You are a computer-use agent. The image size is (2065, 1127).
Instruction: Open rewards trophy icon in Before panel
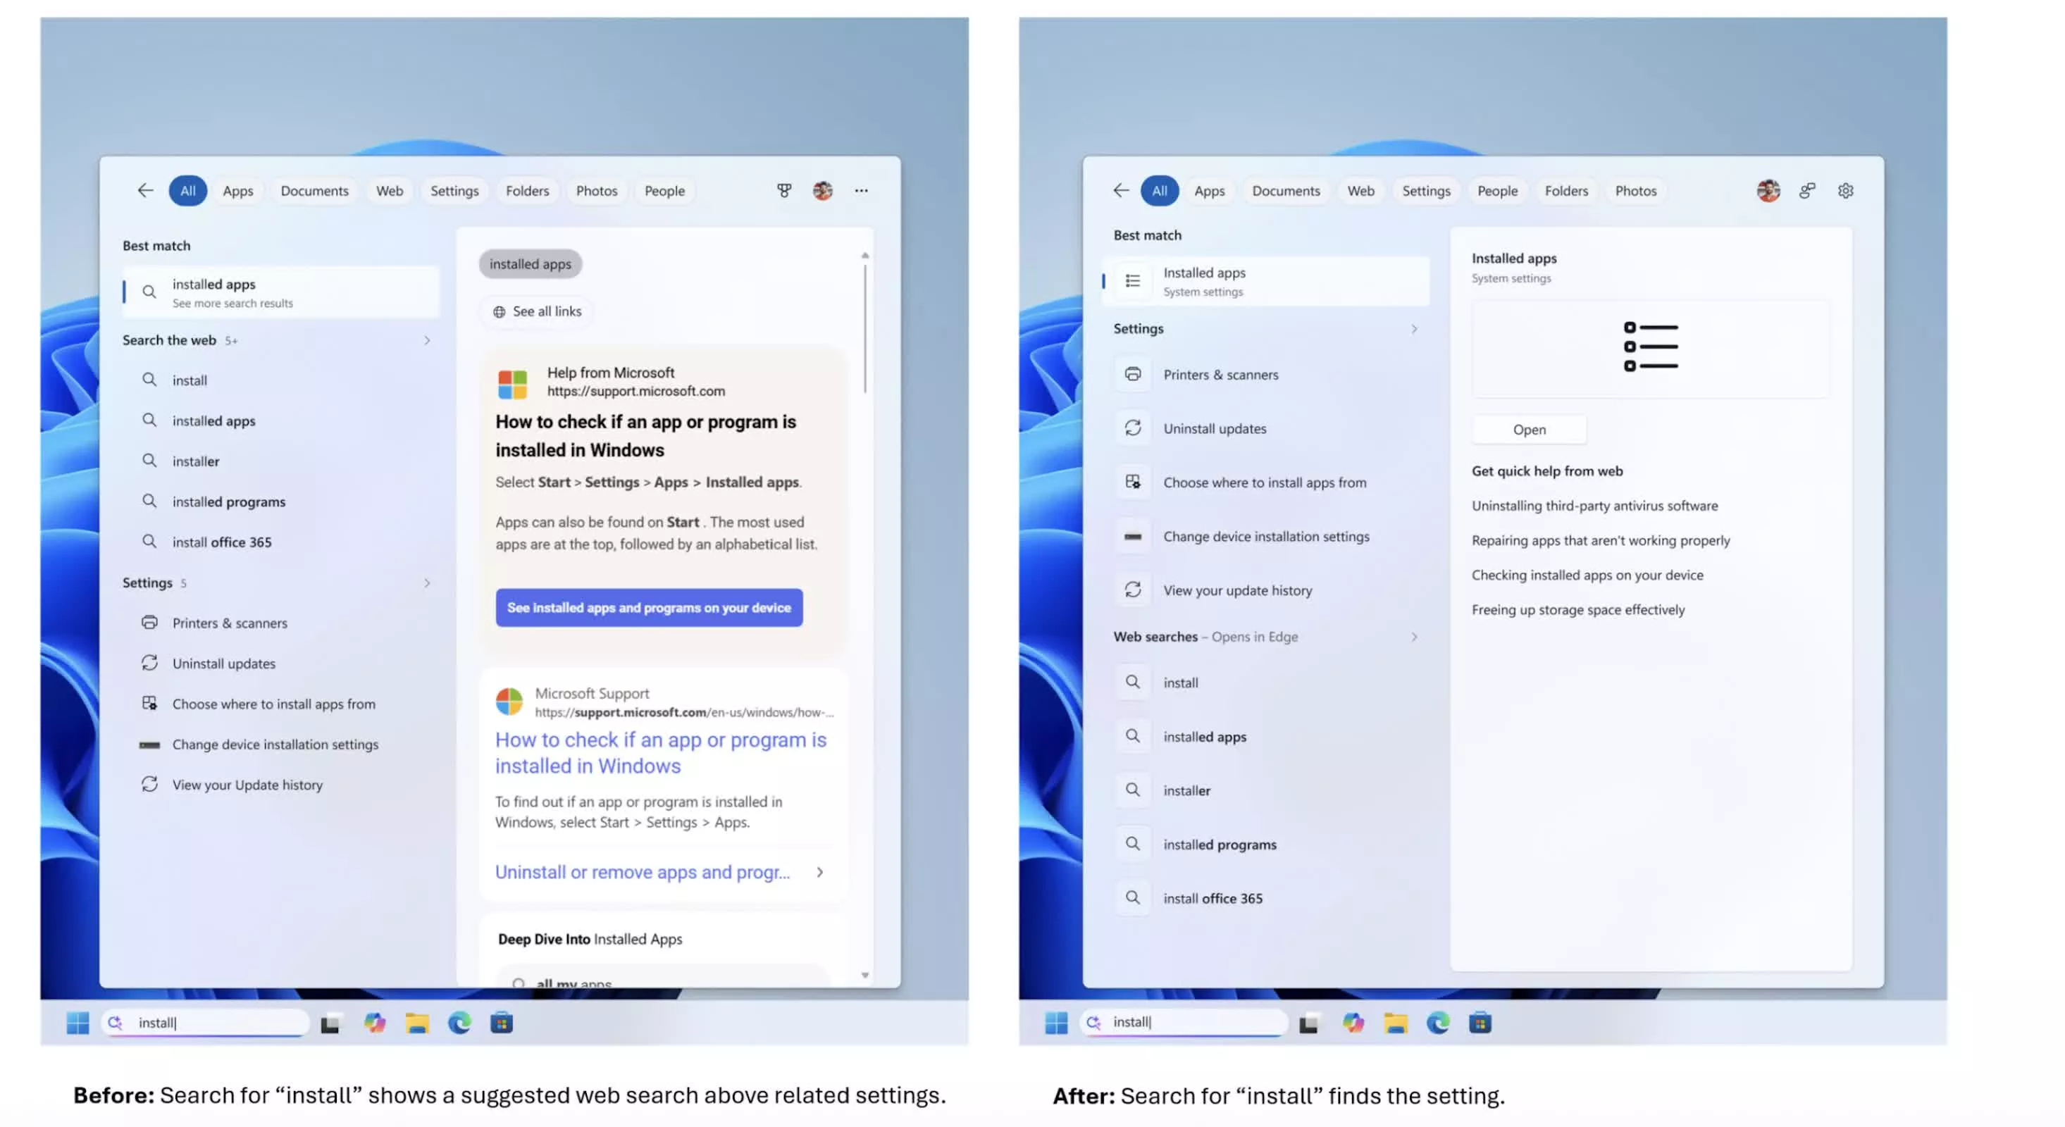(784, 191)
